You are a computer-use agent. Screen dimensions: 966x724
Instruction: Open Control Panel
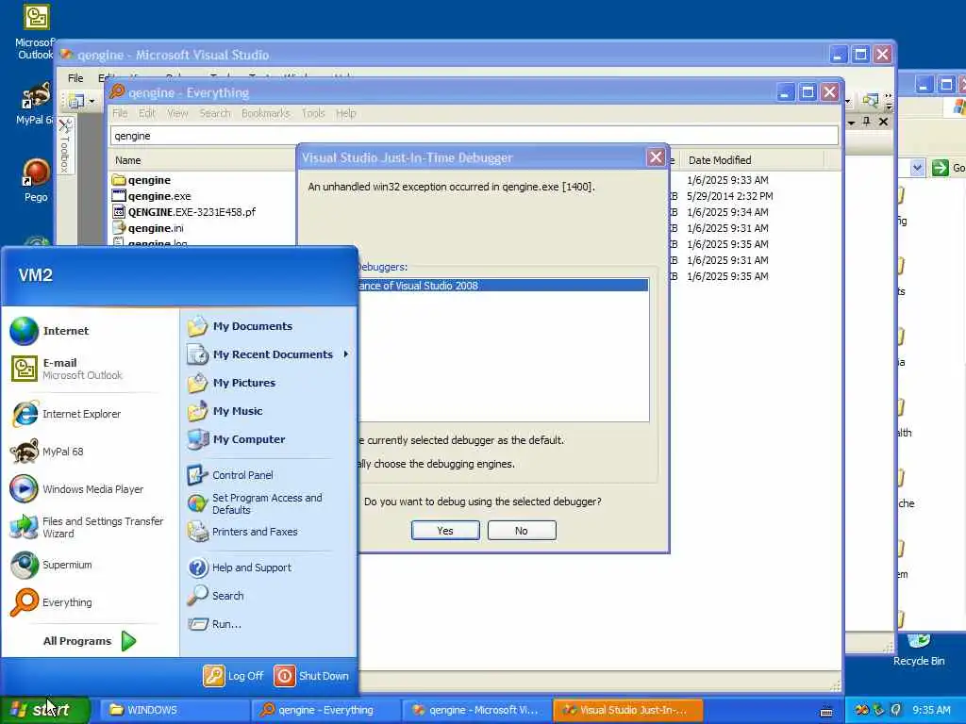230,475
